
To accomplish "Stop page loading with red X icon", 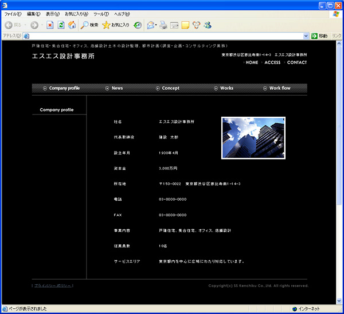I will 50,25.
